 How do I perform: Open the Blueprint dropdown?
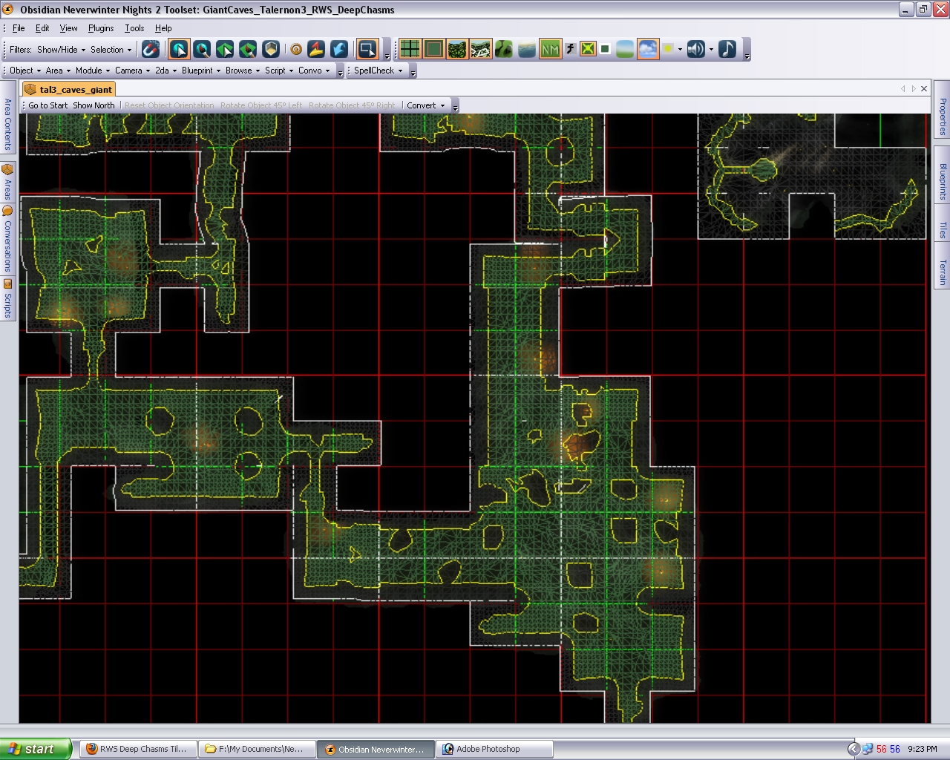[200, 71]
